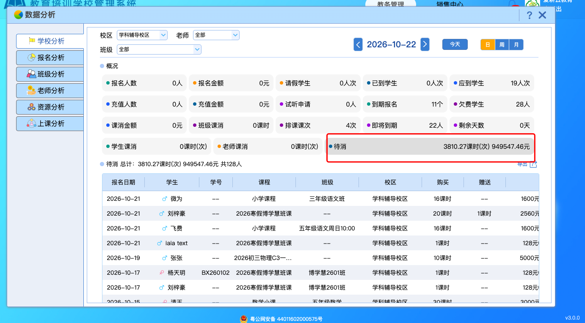Click the 三年级语文班 class cell
The width and height of the screenshot is (585, 323).
tap(327, 199)
